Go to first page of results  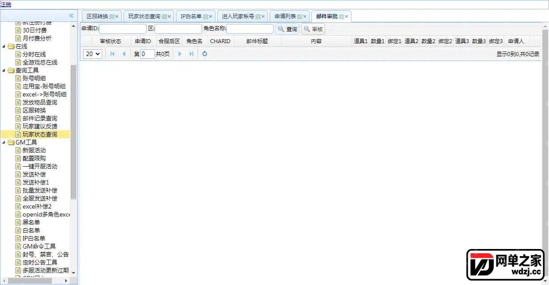[x=112, y=54]
